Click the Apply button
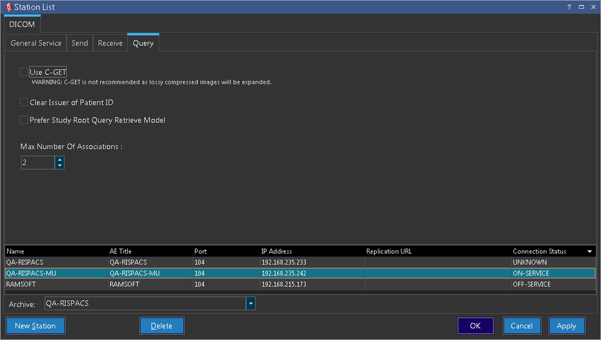 [566, 326]
